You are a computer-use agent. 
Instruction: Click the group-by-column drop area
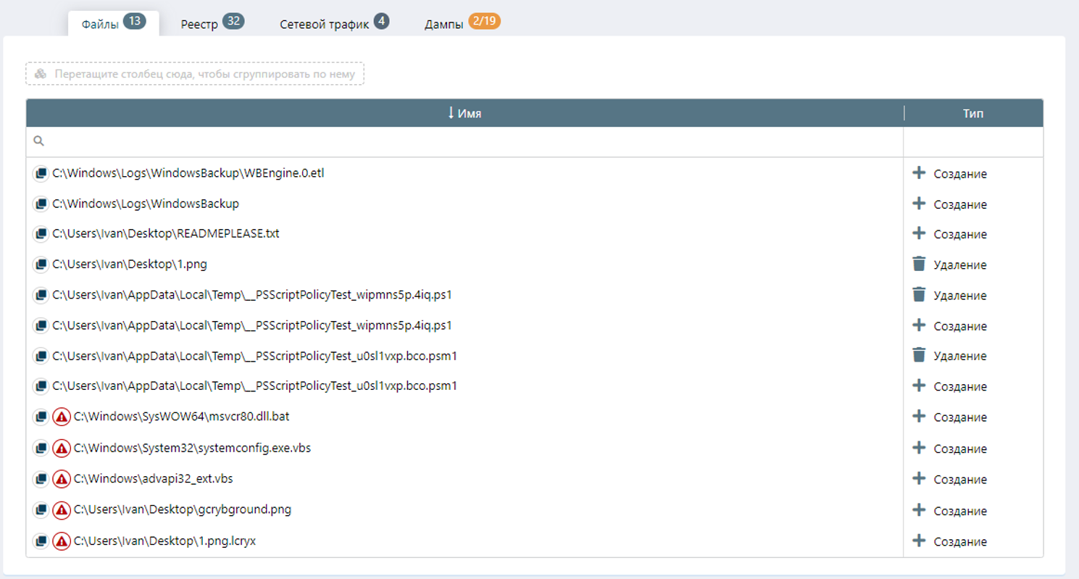tap(195, 74)
